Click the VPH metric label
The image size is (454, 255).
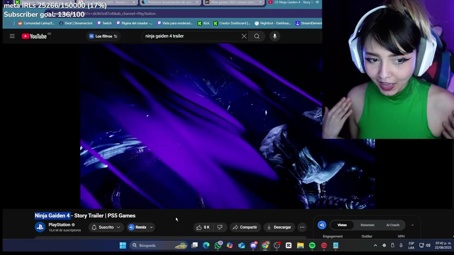[x=401, y=236]
